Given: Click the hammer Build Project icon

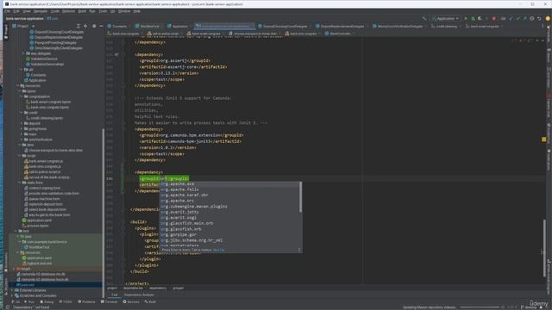Looking at the screenshot, I should 424,19.
